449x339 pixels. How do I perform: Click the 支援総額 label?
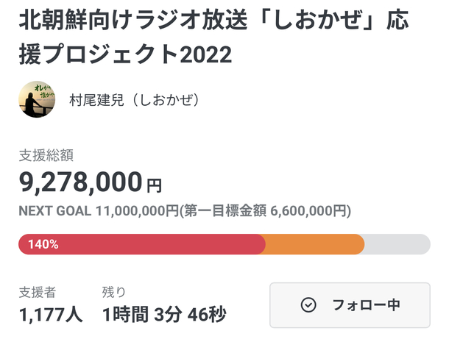pyautogui.click(x=46, y=156)
